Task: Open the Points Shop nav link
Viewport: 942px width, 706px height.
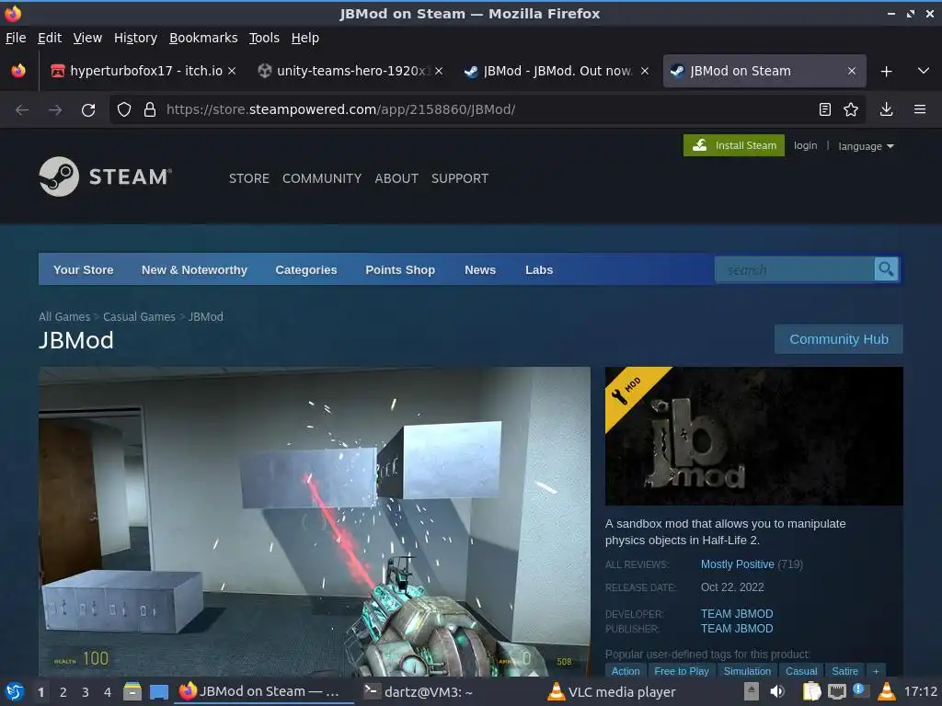Action: click(x=400, y=269)
